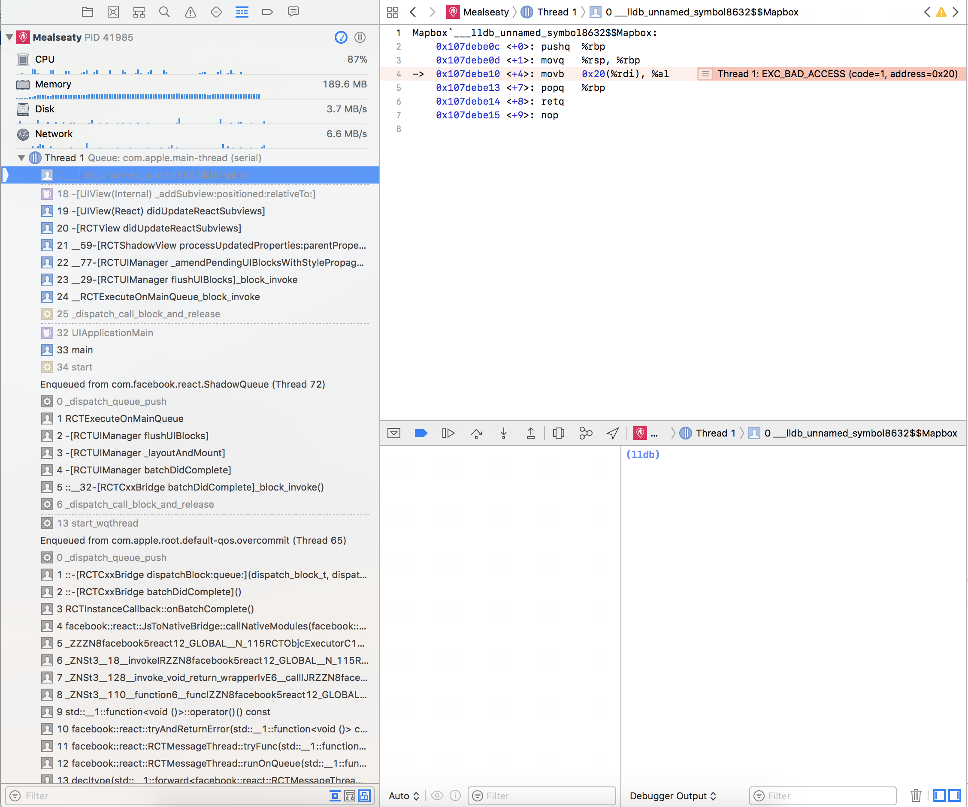Hide the debug area

pos(393,433)
